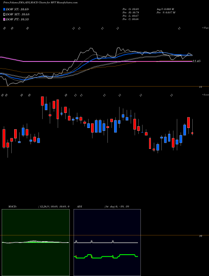209x276 pixels.
Task: Click the white DOW MT legend swatch
Action: (5, 15)
